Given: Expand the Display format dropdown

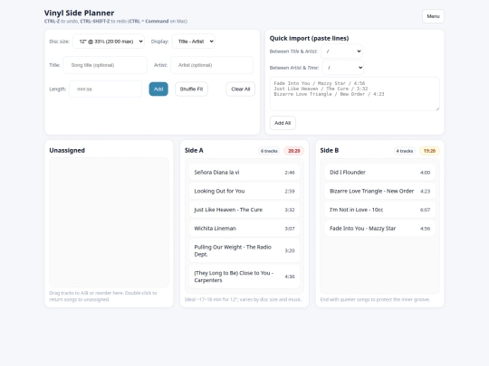Looking at the screenshot, I should click(194, 42).
